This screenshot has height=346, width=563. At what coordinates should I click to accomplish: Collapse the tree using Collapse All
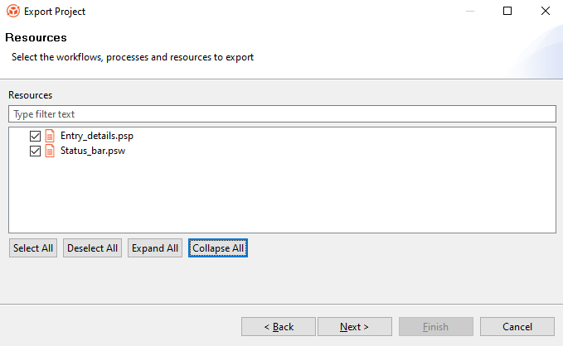218,248
